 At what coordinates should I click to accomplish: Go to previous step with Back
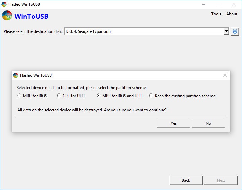(186, 180)
